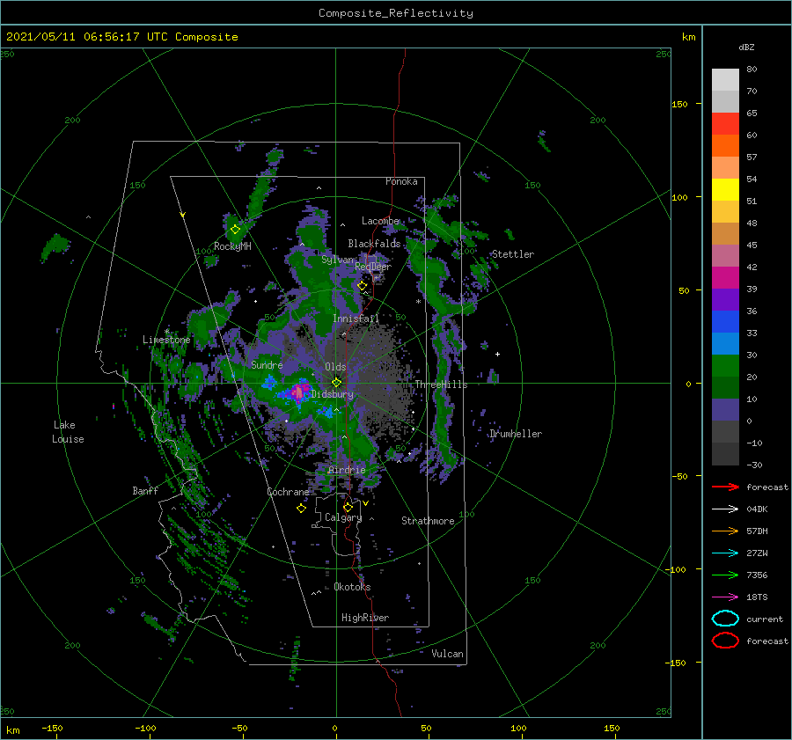Click the Strathmore label
This screenshot has height=740, width=792.
[x=428, y=521]
